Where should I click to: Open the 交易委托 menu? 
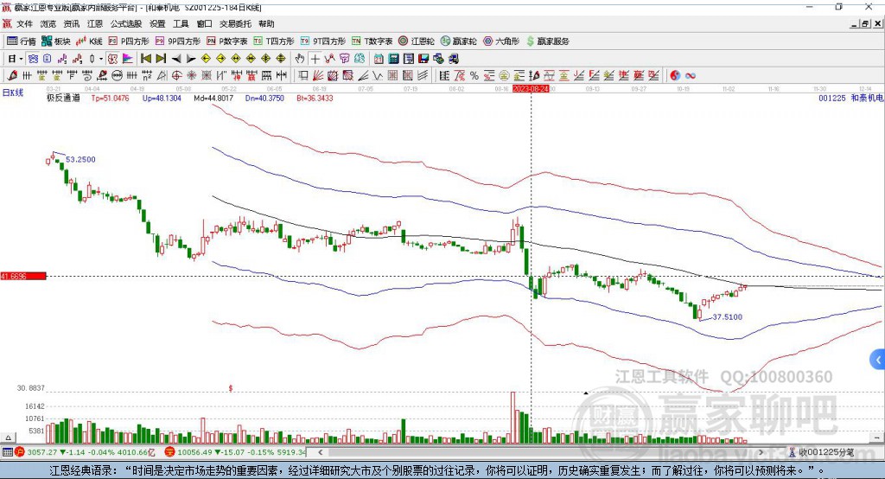235,23
